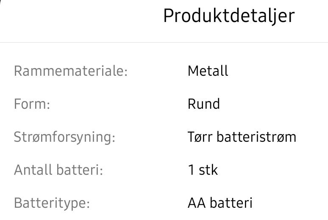The width and height of the screenshot is (328, 220).
Task: Tap the Form label
Action: (32, 104)
